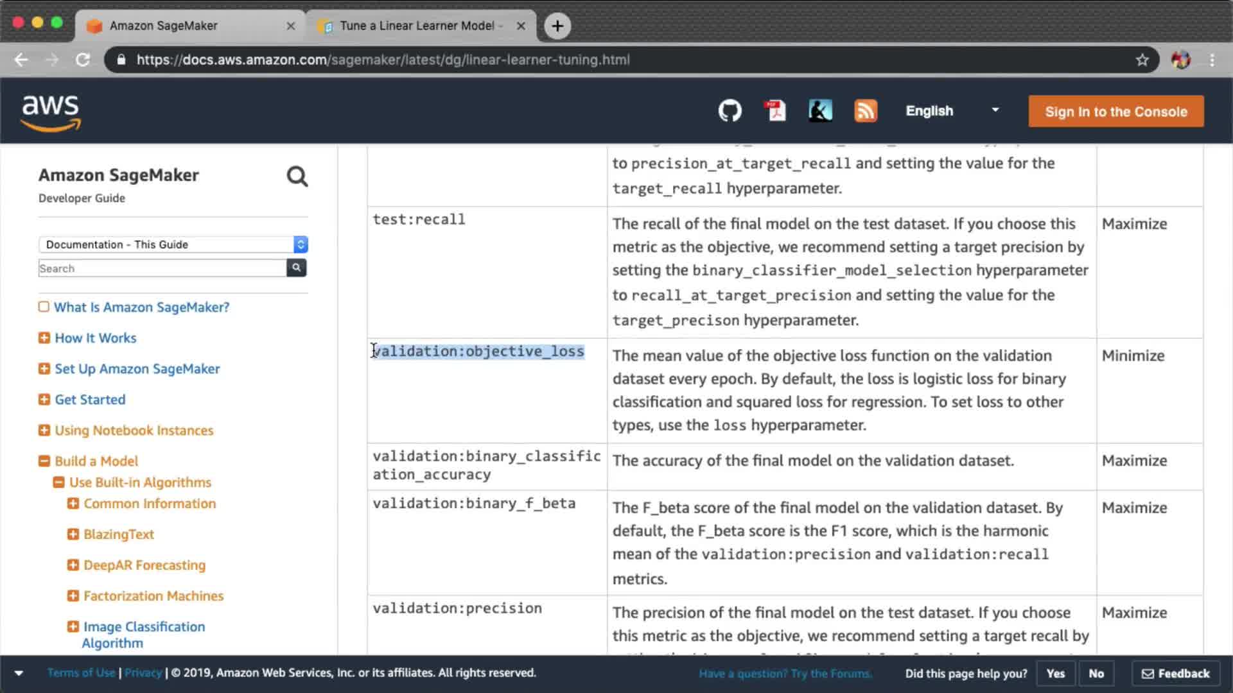Click Yes for page helpfulness

[1055, 673]
